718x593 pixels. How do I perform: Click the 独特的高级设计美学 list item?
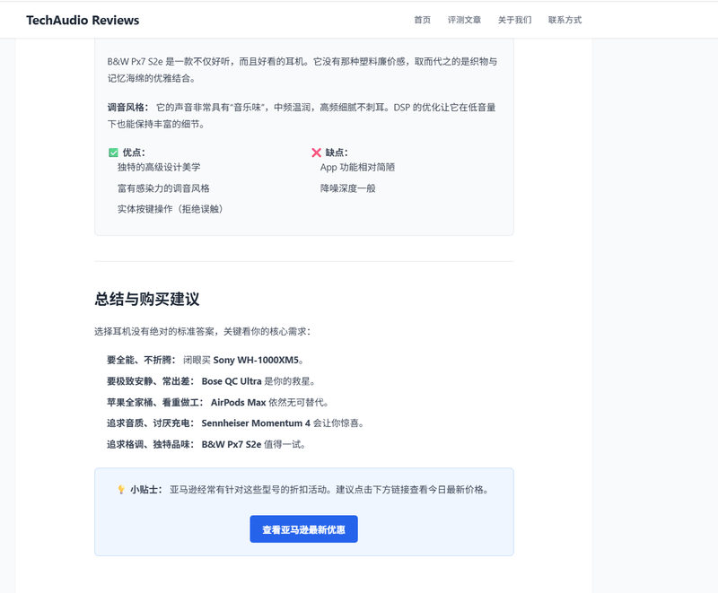pyautogui.click(x=159, y=167)
